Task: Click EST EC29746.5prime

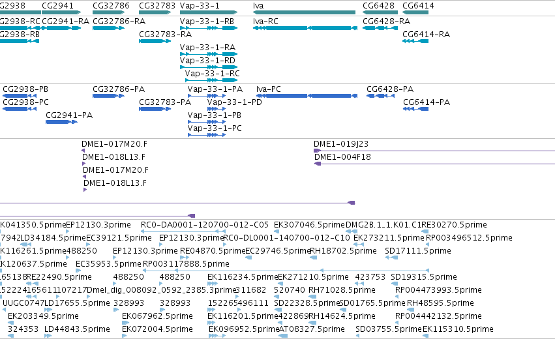Action: click(278, 251)
